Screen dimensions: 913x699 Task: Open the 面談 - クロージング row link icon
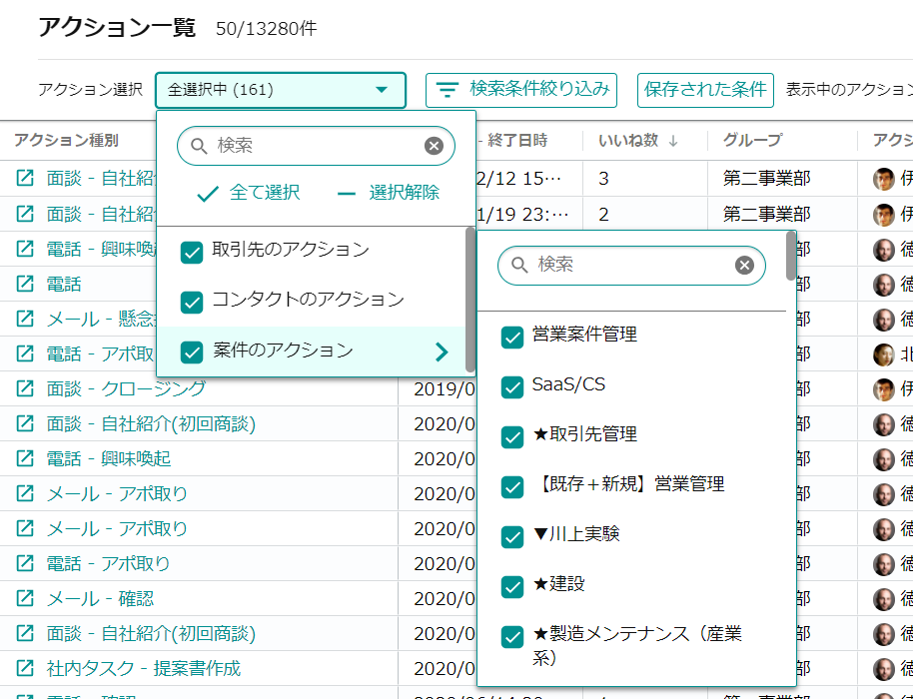[25, 388]
